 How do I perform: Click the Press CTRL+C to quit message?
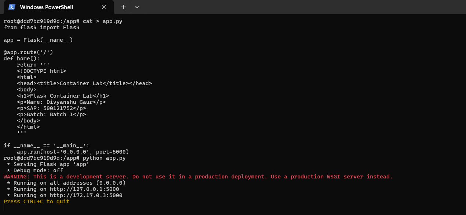point(36,201)
